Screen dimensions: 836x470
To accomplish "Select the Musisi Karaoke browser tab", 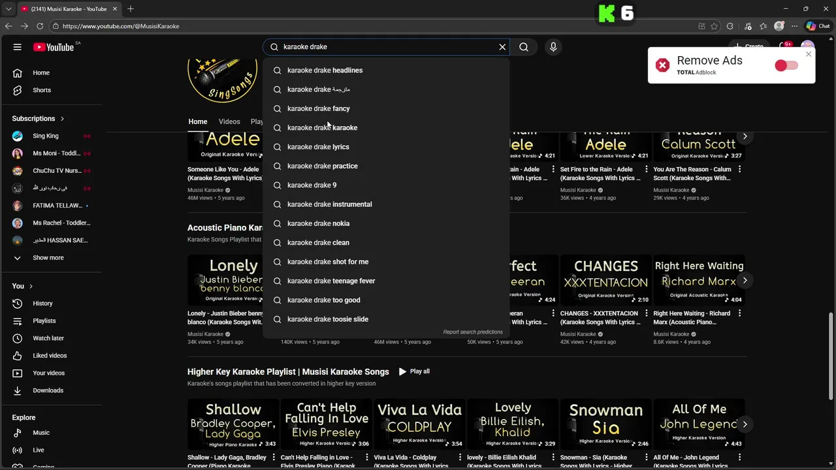I will [69, 9].
